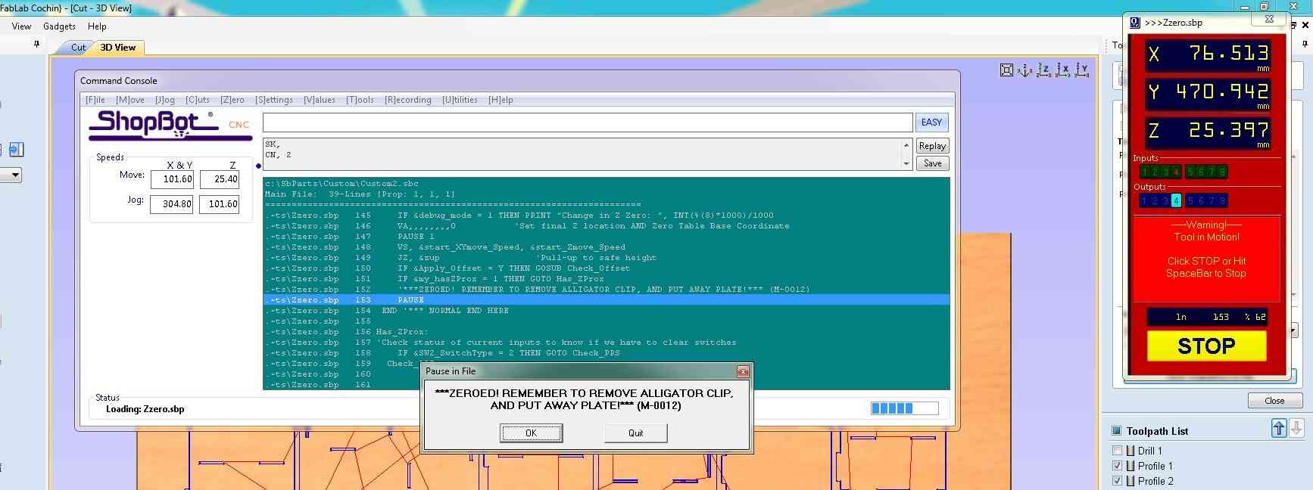Enable the Drill 1 toolpath checkbox

click(1117, 451)
